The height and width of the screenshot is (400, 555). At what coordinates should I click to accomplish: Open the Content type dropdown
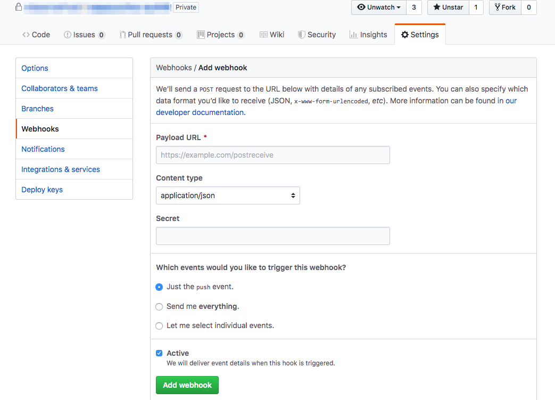click(x=228, y=195)
